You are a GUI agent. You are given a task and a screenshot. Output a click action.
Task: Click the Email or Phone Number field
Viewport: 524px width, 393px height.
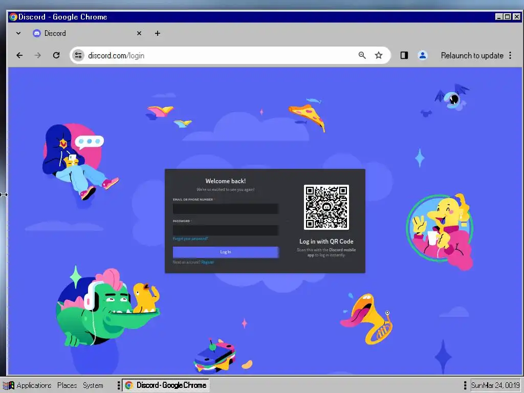coord(226,209)
